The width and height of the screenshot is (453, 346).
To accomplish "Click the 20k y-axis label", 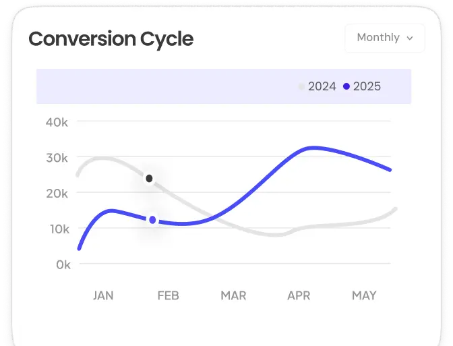I will [57, 194].
